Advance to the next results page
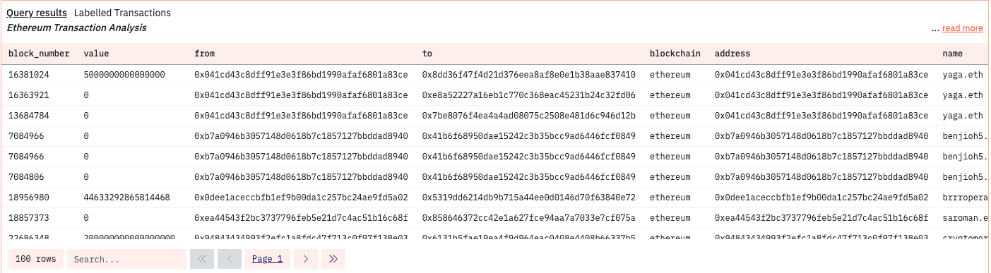Screen dimensions: 991x273 (x=305, y=259)
